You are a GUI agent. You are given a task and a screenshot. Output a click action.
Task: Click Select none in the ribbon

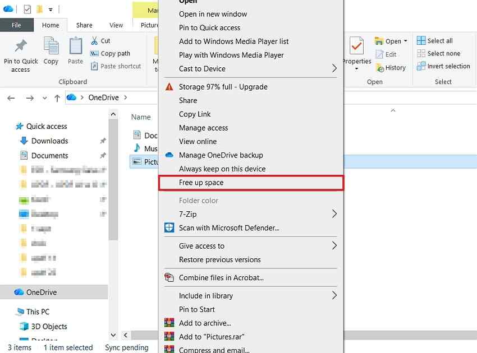[438, 53]
